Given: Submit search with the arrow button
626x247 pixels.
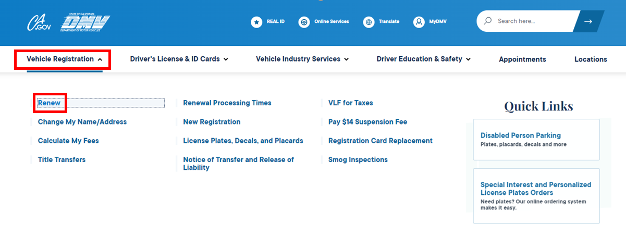Looking at the screenshot, I should click(x=588, y=21).
